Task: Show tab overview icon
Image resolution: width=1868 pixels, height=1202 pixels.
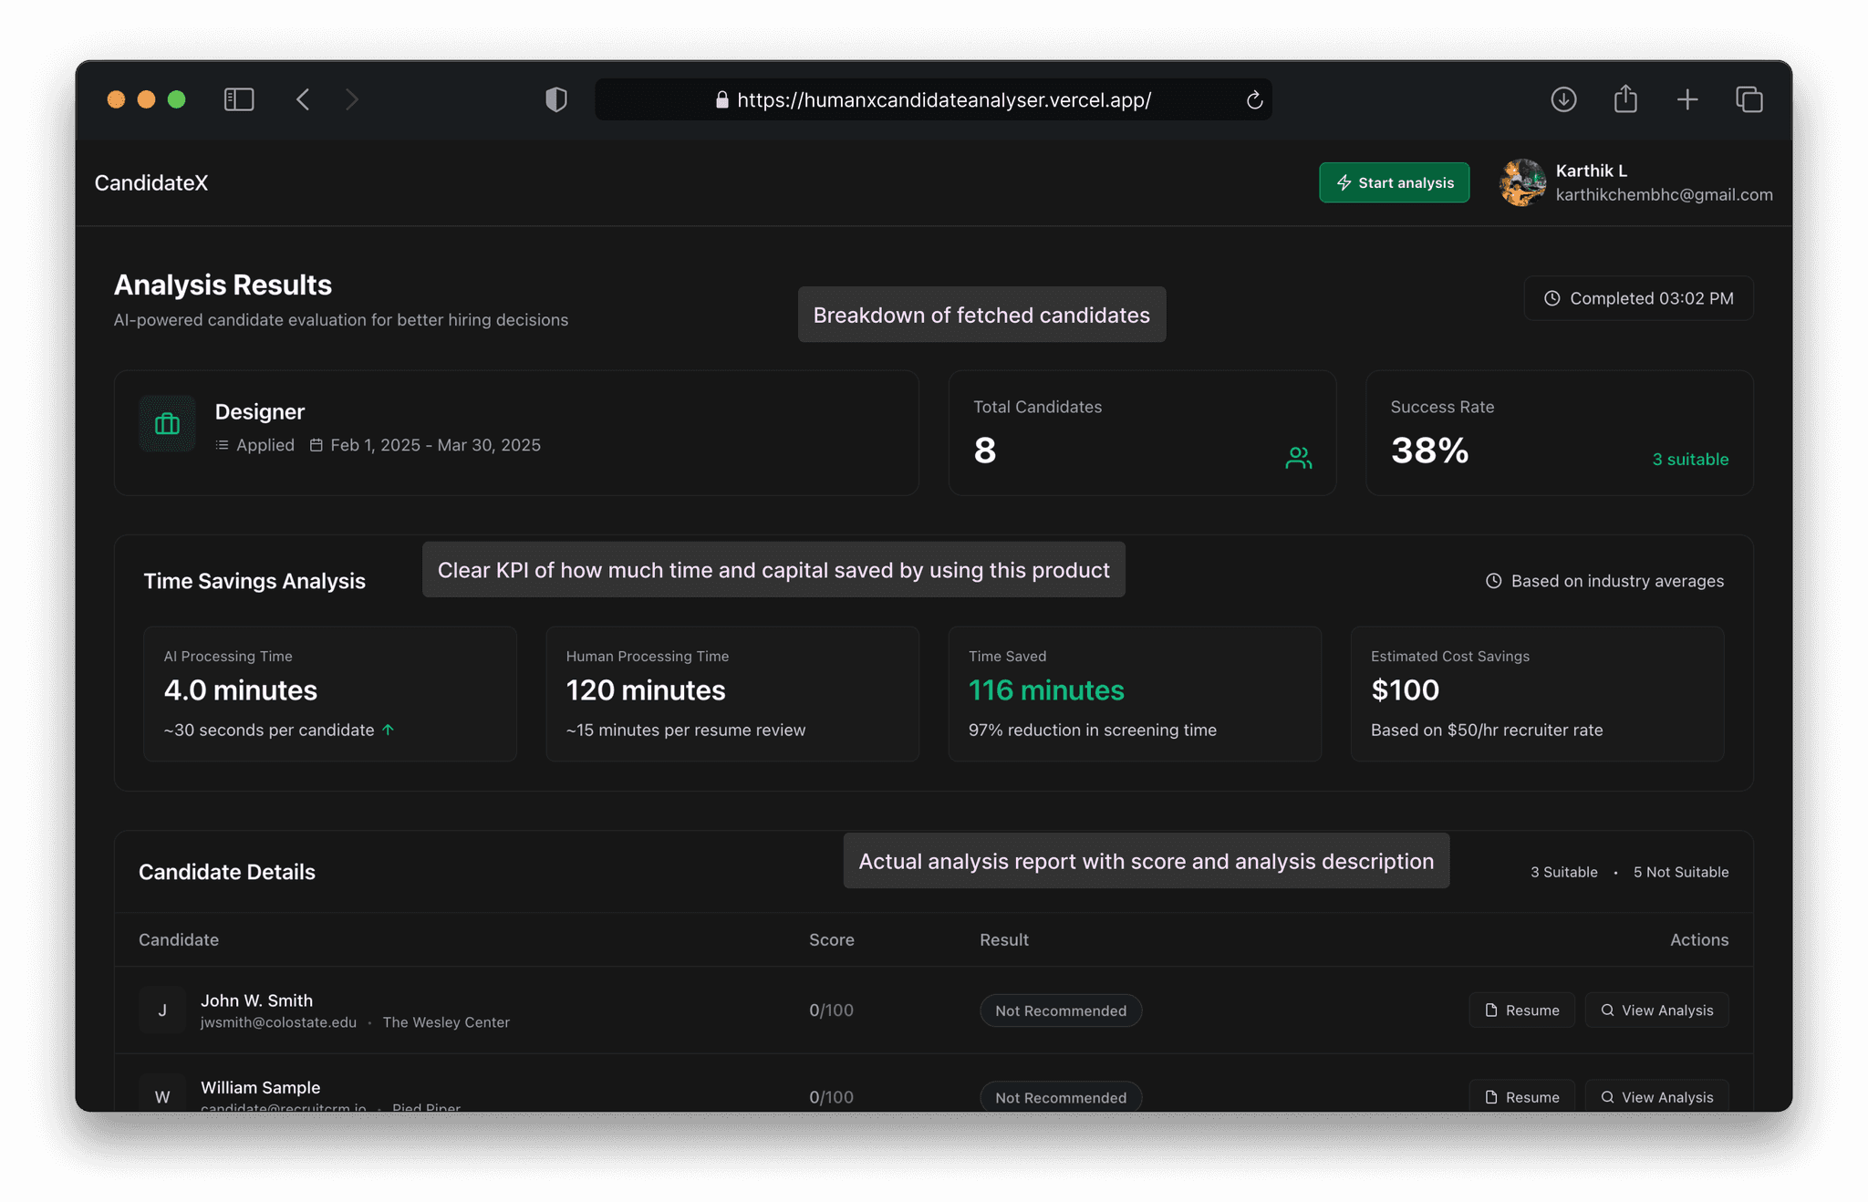Action: tap(1749, 99)
